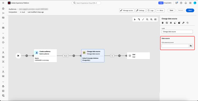Open the Logs button
Screen dimensions: 198x101
coord(151,11)
